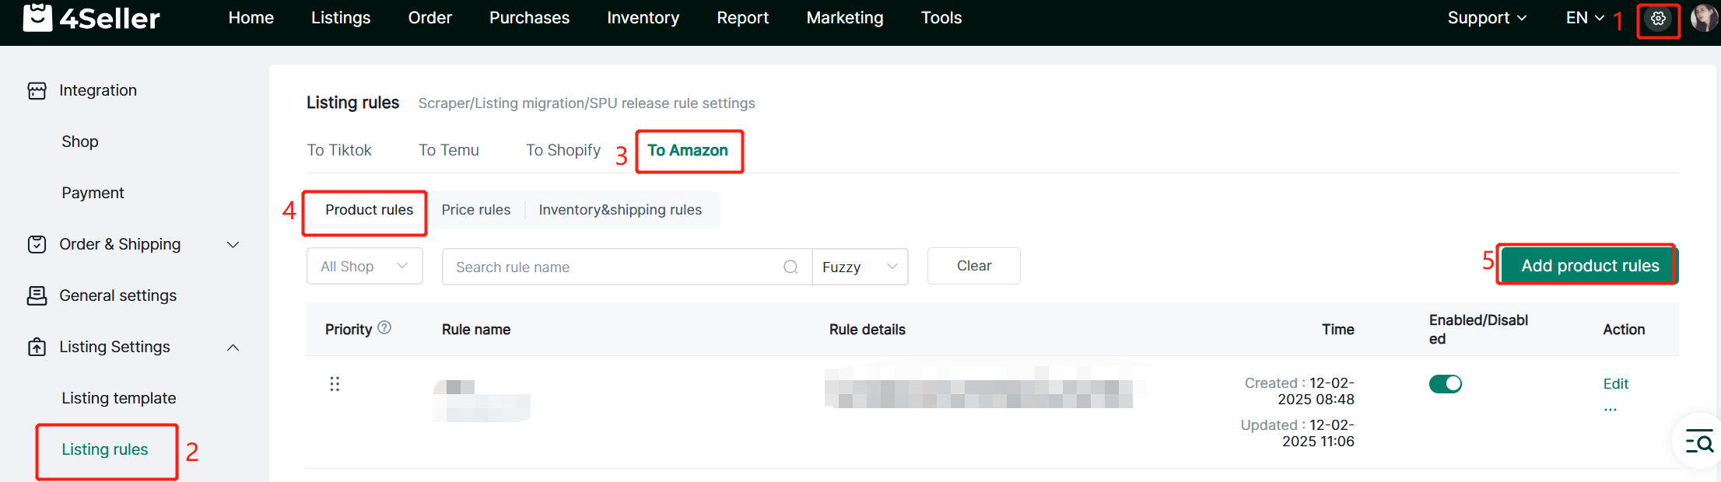Open the three-dots more actions under Edit
1721x482 pixels.
(x=1610, y=409)
